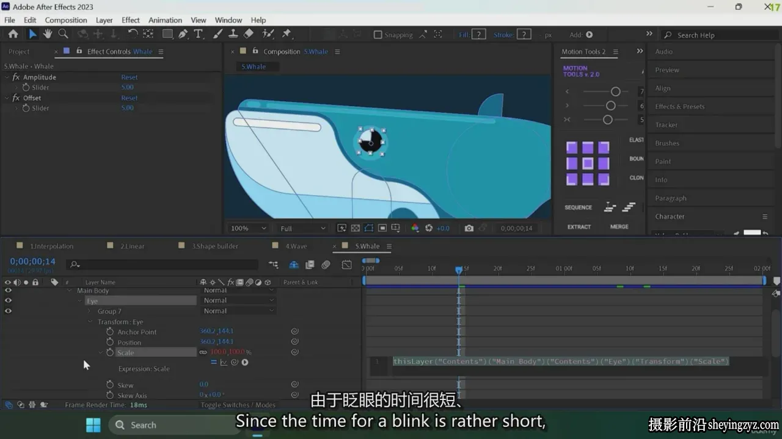Viewport: 782px width, 439px height.
Task: Reset the Amplitude effect
Action: click(x=129, y=77)
